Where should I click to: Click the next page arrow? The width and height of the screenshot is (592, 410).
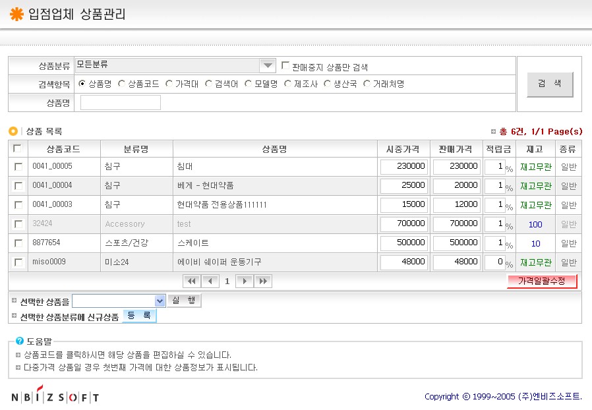245,281
